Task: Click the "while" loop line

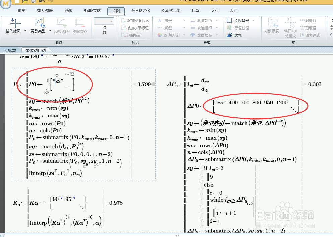Action: pos(231,200)
